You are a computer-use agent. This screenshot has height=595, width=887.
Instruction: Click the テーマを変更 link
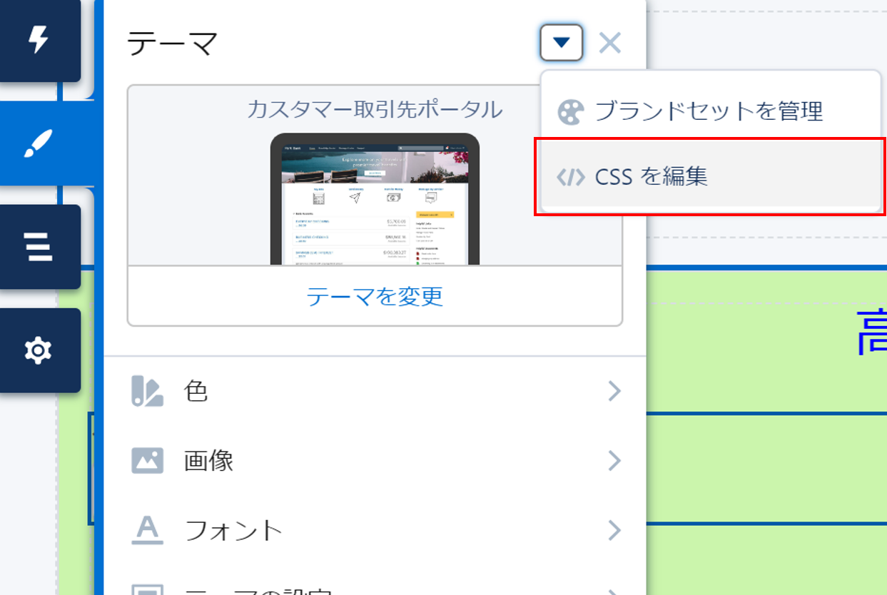pos(375,296)
